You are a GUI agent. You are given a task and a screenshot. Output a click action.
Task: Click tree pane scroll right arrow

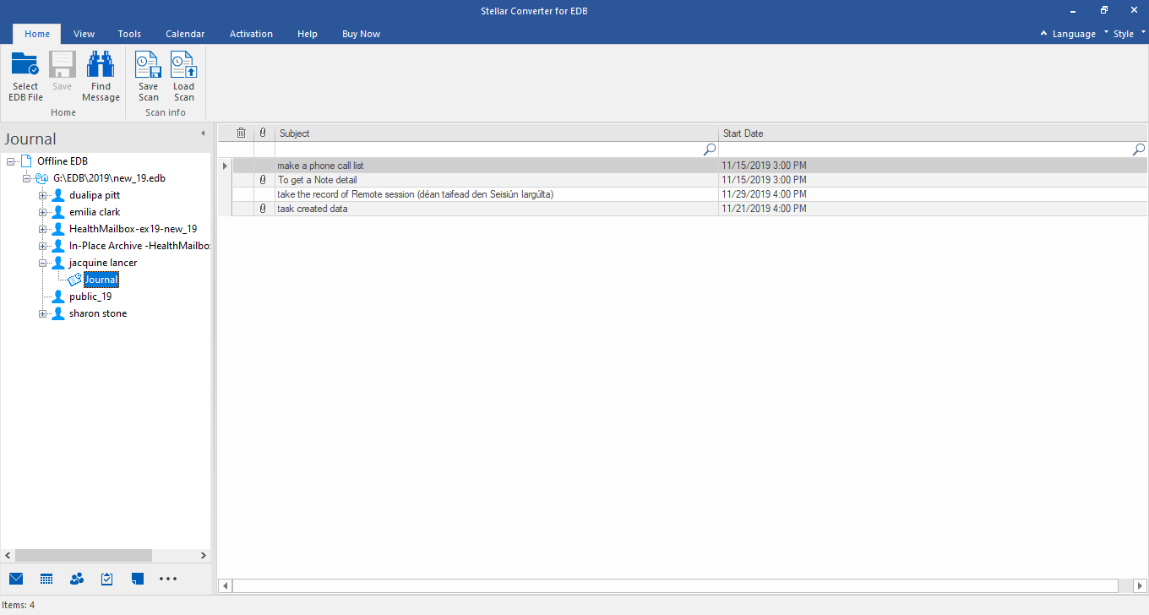(203, 556)
